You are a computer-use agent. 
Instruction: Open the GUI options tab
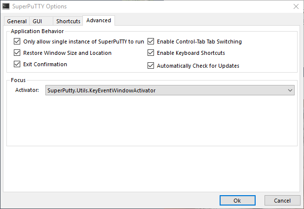pyautogui.click(x=38, y=21)
